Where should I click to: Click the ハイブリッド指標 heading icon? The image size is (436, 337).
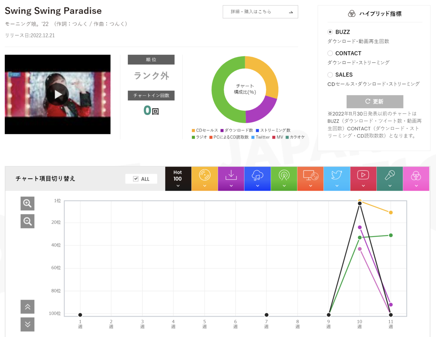(351, 14)
